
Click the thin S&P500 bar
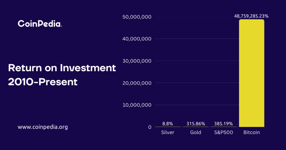point(223,127)
